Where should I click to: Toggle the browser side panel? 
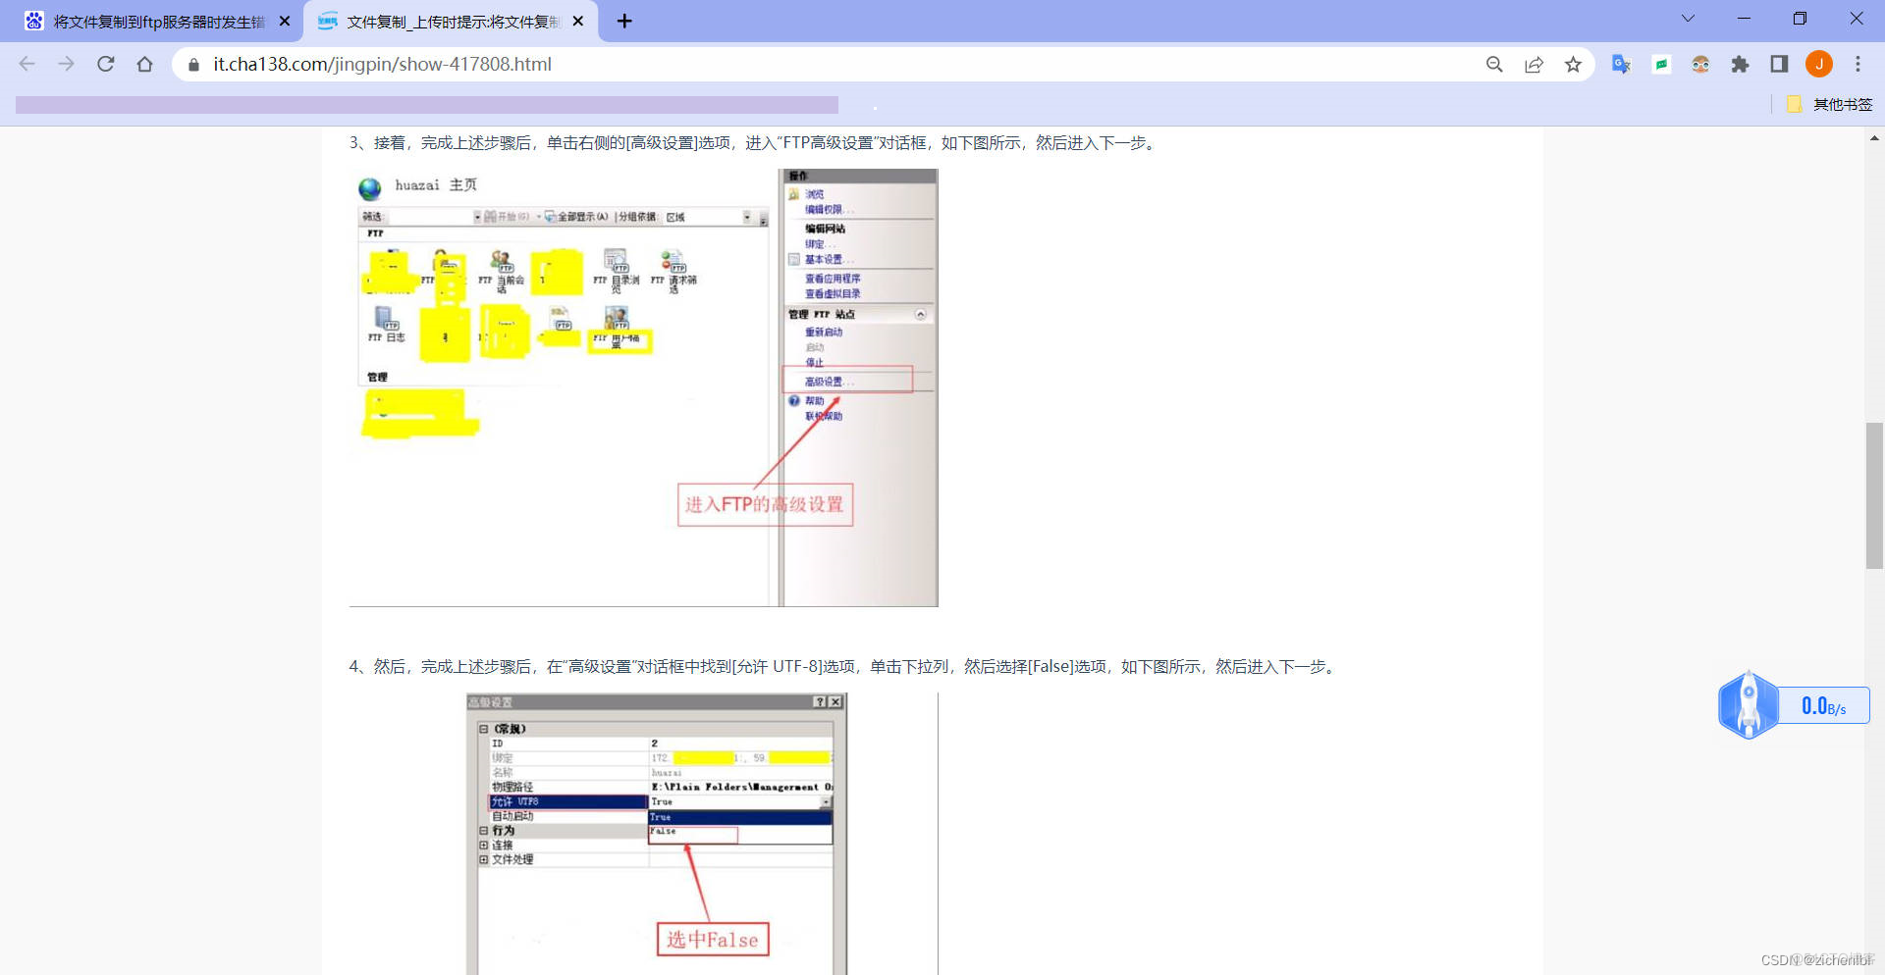tap(1779, 64)
